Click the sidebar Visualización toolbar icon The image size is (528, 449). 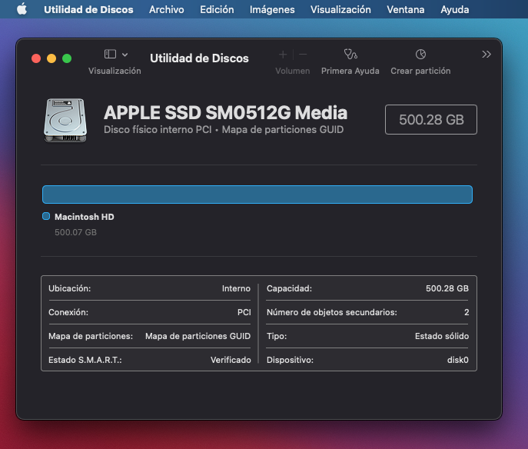pyautogui.click(x=110, y=55)
